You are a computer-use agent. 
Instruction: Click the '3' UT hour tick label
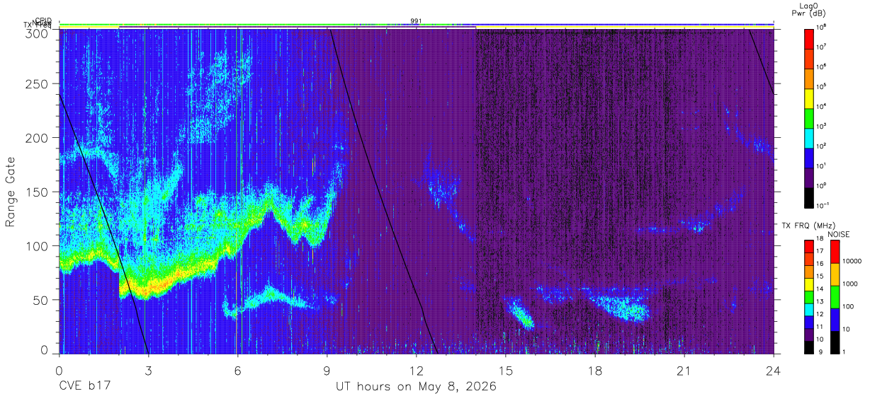(148, 371)
